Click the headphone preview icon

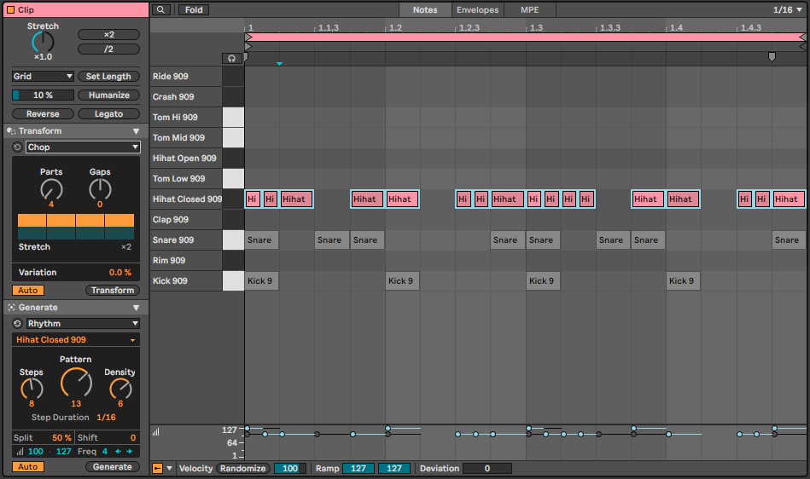coord(230,58)
